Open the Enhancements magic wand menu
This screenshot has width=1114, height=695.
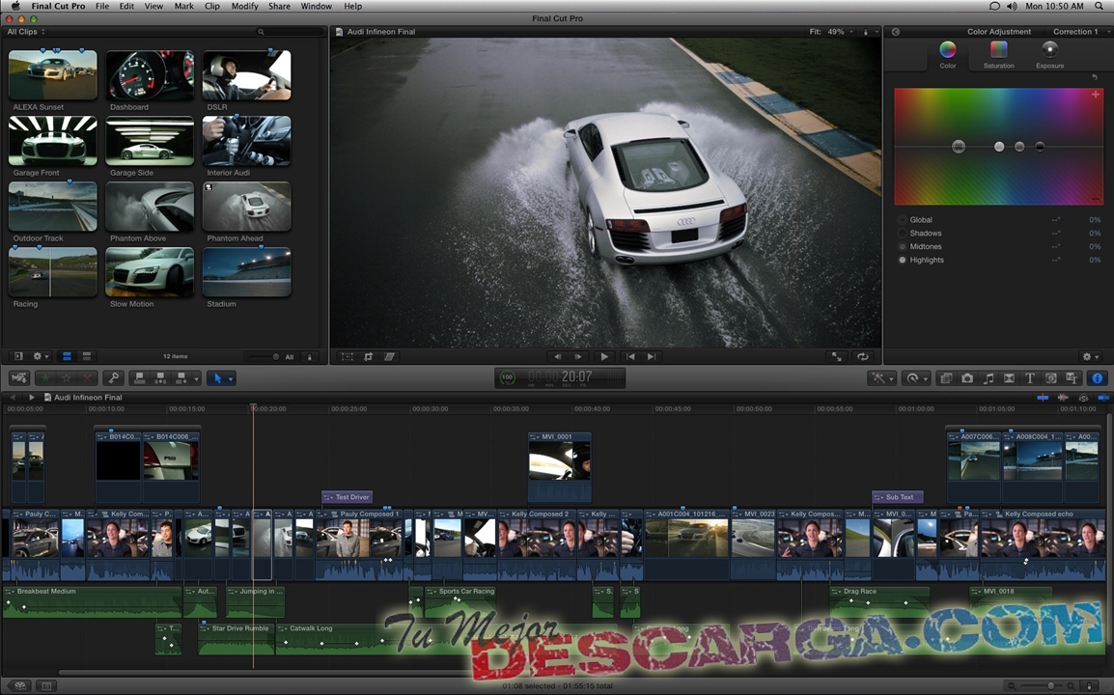881,378
